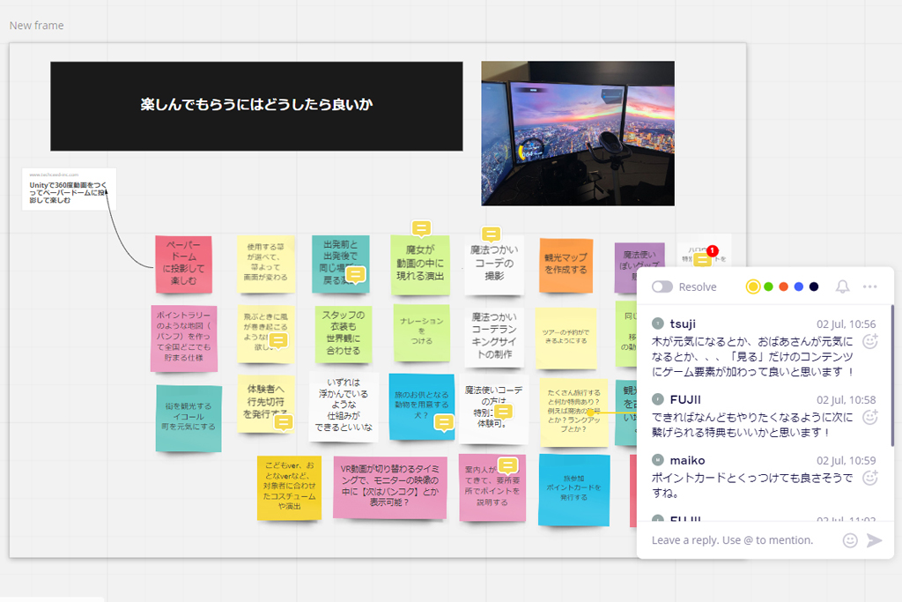Viewport: 902px width, 602px height.
Task: Click the comment thread scrollbar
Action: coord(892,375)
